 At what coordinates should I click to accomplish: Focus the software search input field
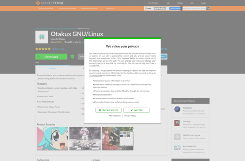click(x=194, y=9)
